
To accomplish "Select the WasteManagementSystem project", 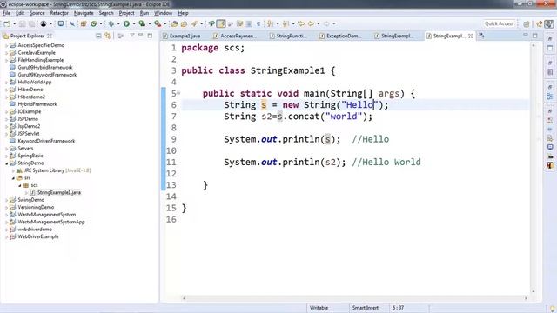I will pyautogui.click(x=46, y=215).
